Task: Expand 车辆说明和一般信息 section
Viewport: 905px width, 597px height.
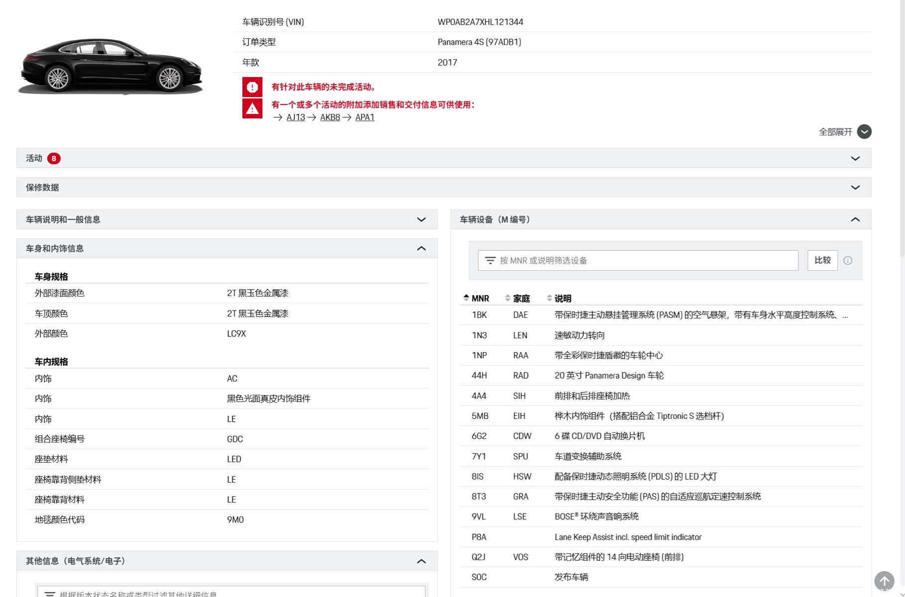Action: [227, 219]
